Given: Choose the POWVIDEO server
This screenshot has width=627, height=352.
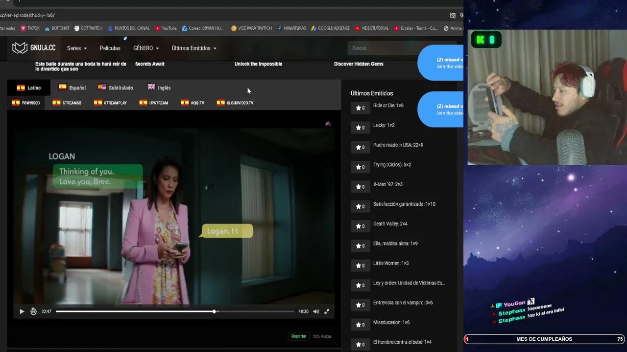Looking at the screenshot, I should pyautogui.click(x=26, y=103).
